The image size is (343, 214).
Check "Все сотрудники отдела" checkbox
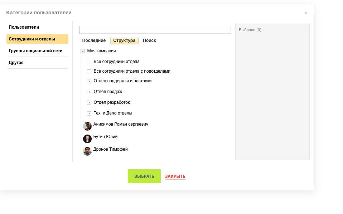(90, 62)
